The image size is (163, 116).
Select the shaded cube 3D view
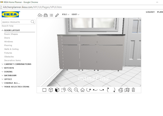(x=57, y=90)
